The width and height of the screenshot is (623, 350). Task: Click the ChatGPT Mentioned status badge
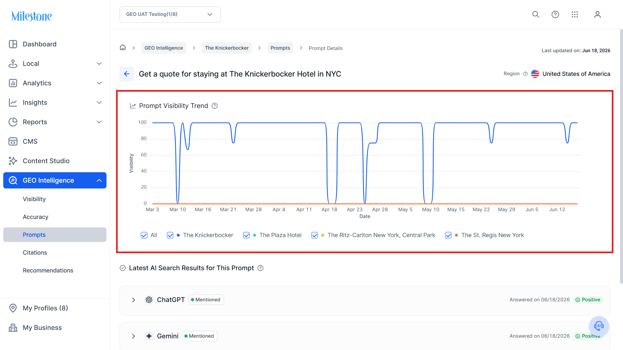pyautogui.click(x=206, y=300)
